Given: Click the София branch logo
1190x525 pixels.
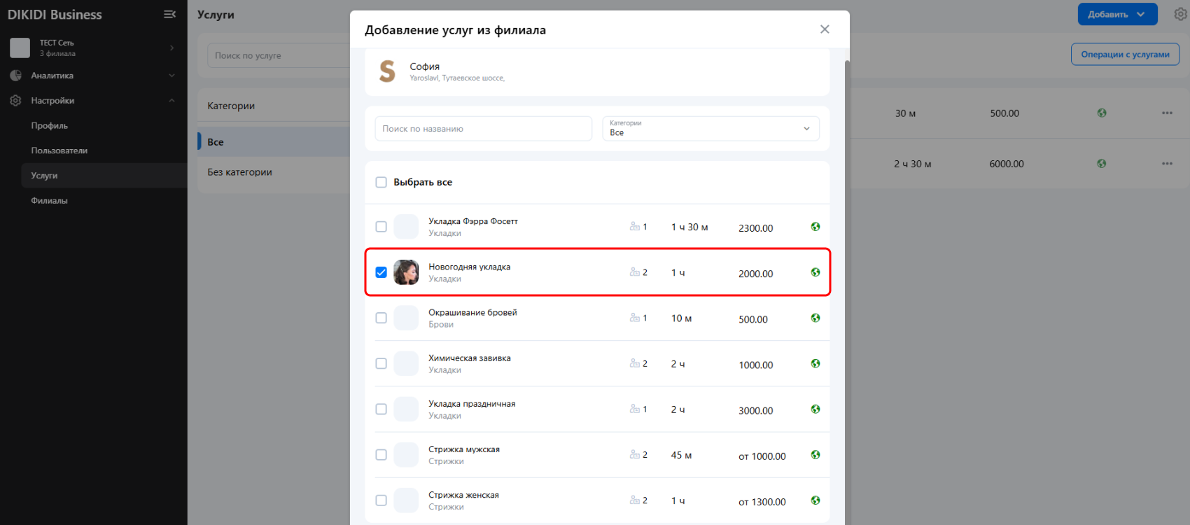Looking at the screenshot, I should [387, 71].
